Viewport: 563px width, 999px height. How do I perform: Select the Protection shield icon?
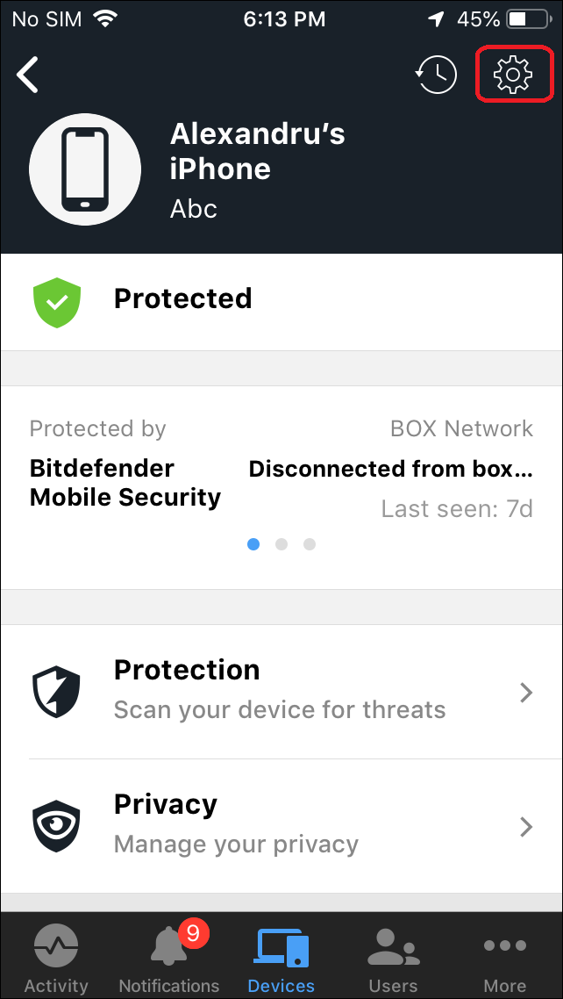(x=56, y=691)
